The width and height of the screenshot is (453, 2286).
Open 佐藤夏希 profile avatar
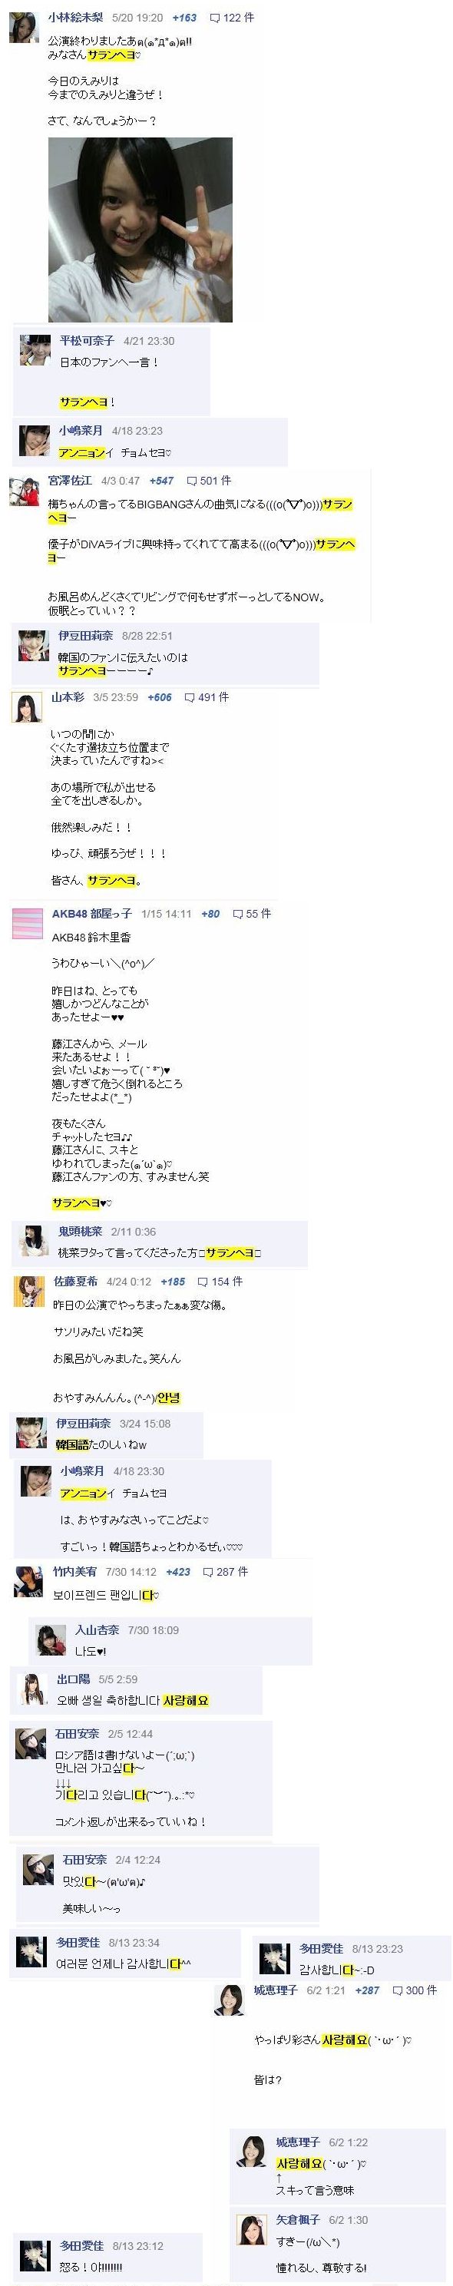pyautogui.click(x=28, y=1291)
